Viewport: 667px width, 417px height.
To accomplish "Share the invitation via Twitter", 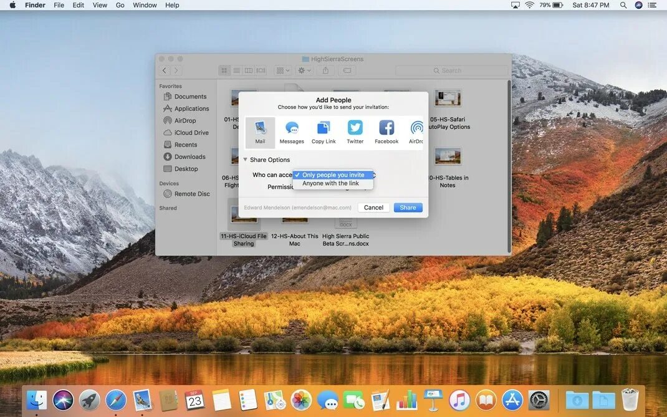I will point(355,131).
